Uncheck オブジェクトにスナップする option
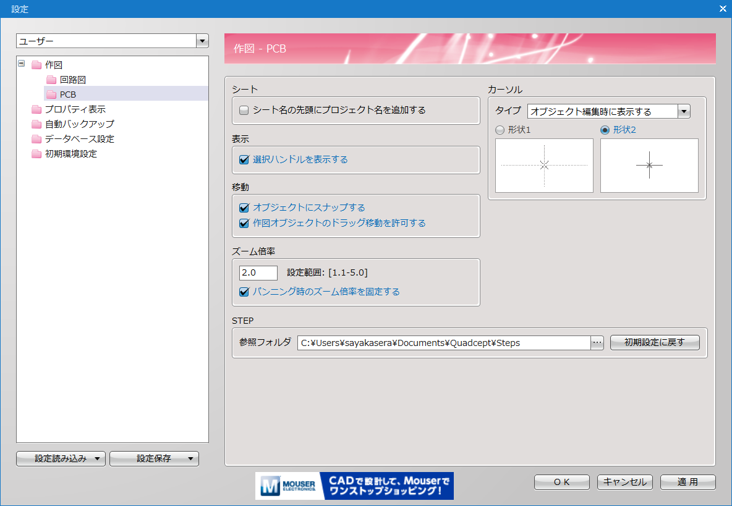Viewport: 732px width, 506px height. [x=244, y=208]
